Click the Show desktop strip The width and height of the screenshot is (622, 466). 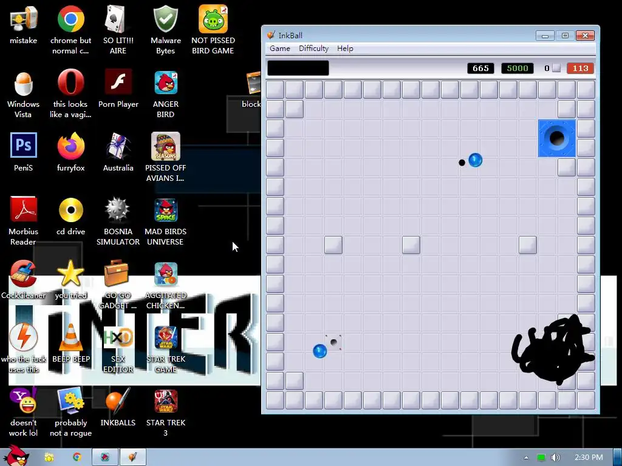(618, 458)
